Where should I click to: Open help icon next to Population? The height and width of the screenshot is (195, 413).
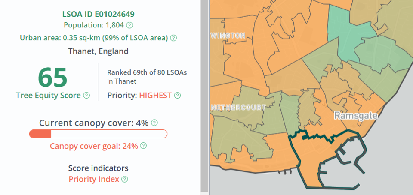tap(129, 25)
